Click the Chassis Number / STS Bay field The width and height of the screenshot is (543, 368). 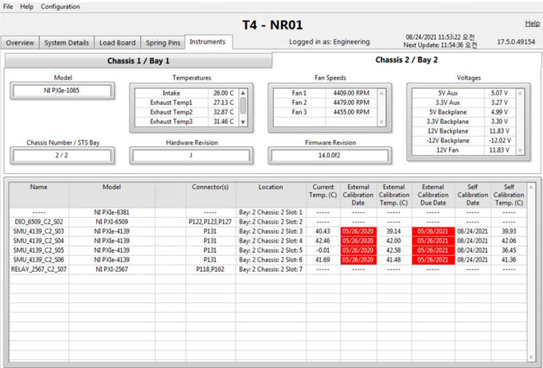(x=62, y=156)
